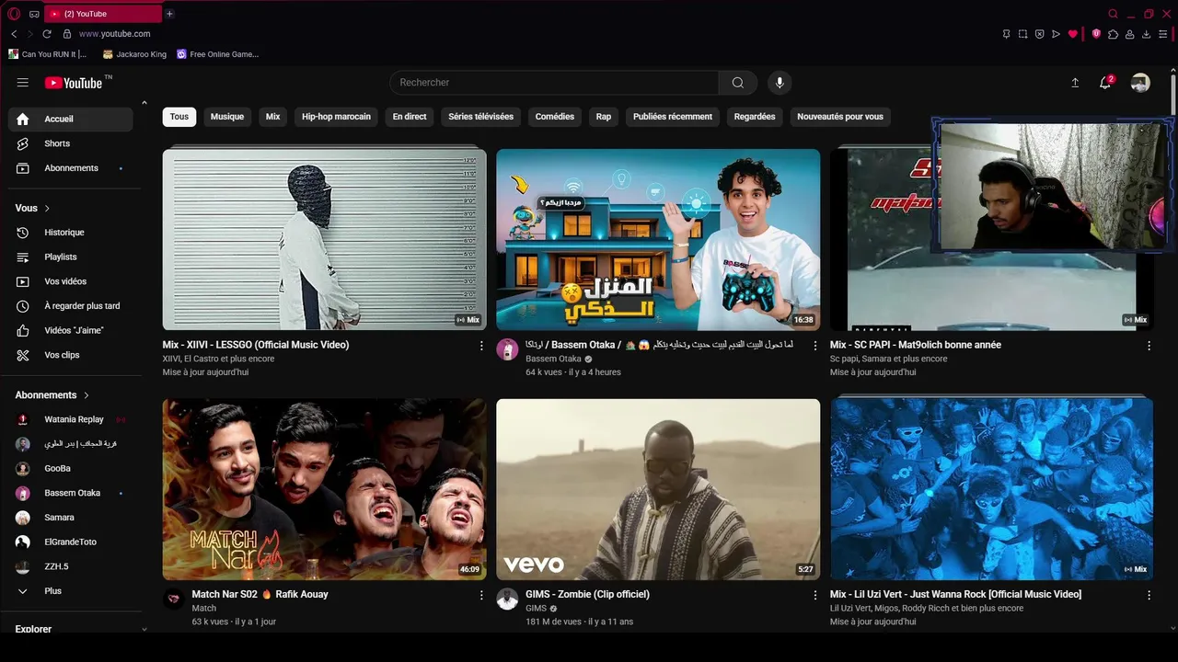The image size is (1178, 662).
Task: Open Mix - XIIVI LESSGO title link
Action: [x=256, y=345]
